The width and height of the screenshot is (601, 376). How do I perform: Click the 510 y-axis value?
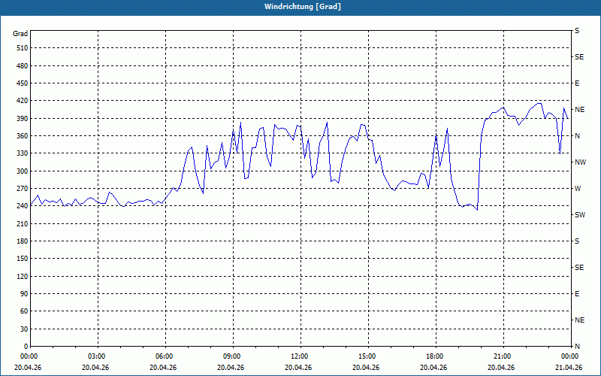click(x=23, y=48)
